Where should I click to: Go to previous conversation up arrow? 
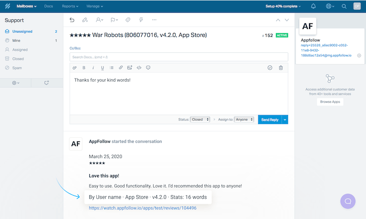278,20
